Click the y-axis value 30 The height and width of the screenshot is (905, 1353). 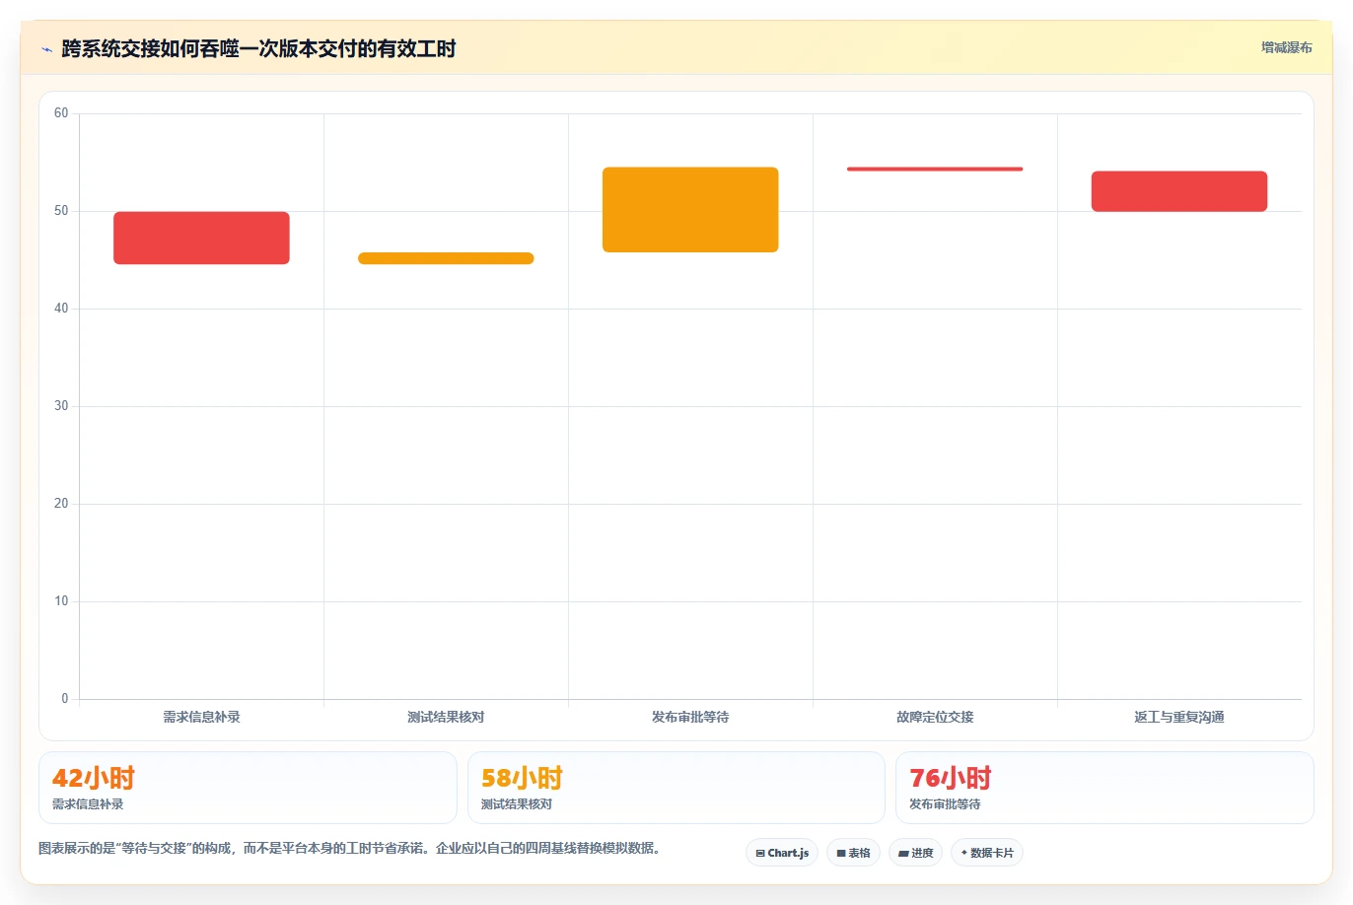pos(61,406)
